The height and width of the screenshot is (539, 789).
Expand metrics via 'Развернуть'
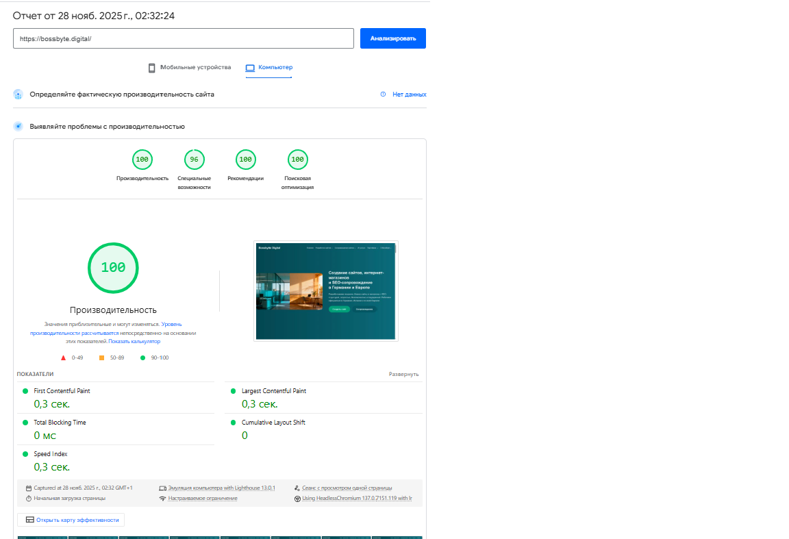click(x=403, y=375)
